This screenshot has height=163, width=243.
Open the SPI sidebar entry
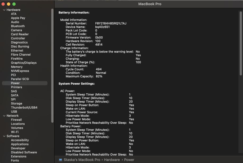(13, 99)
